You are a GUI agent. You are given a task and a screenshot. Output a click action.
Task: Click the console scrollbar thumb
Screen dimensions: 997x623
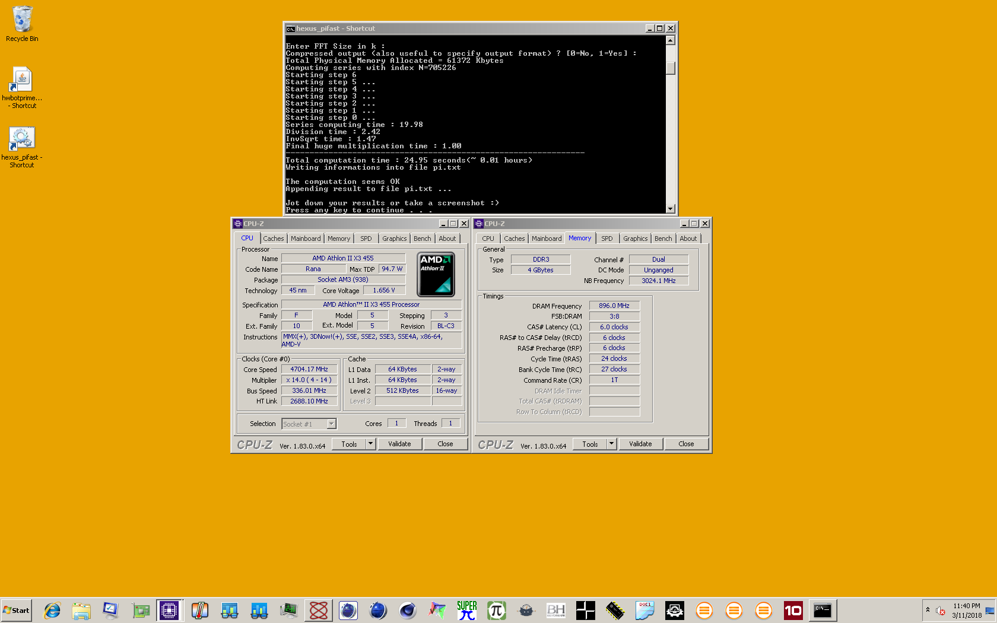coord(671,68)
